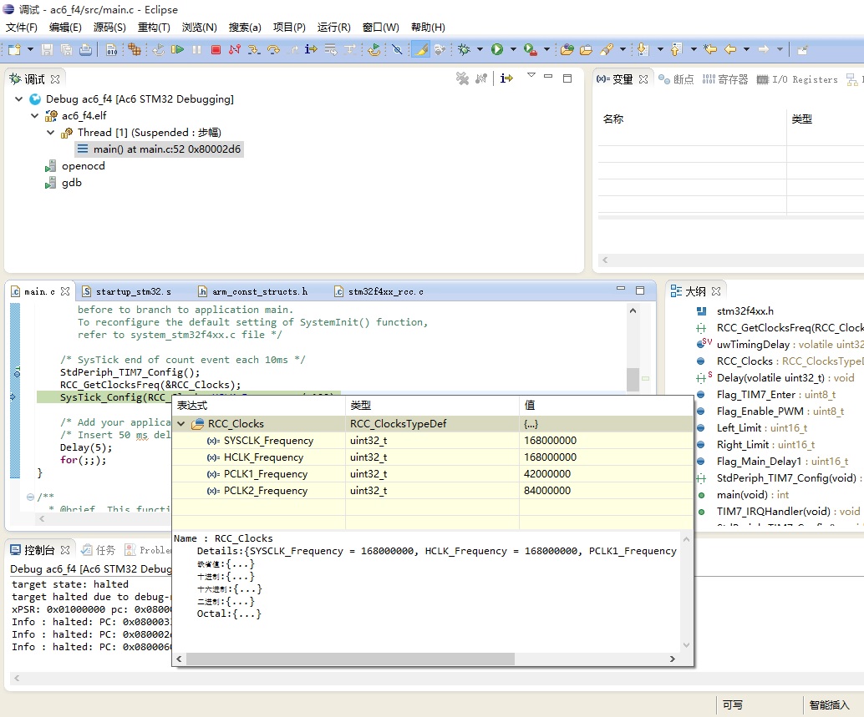Switch to the Breakpoints (断点) tab
The height and width of the screenshot is (717, 864).
pos(676,79)
